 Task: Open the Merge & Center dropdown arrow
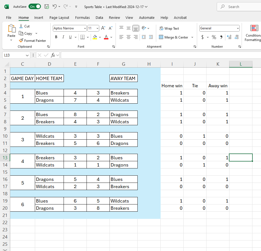[x=192, y=37]
